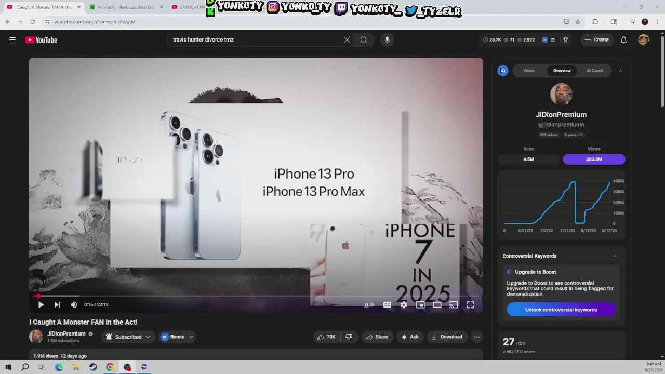
Task: Expand the Remix dropdown arrow
Action: pos(191,337)
